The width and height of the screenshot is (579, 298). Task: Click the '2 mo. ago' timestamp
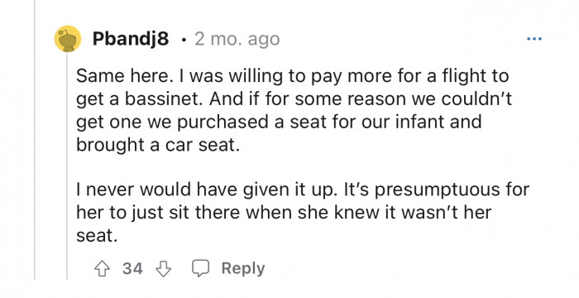click(x=237, y=39)
